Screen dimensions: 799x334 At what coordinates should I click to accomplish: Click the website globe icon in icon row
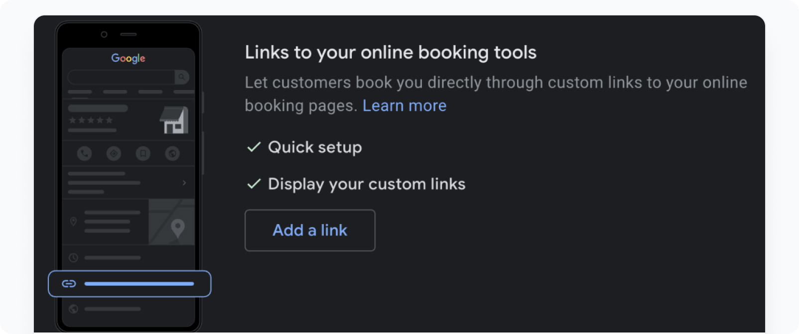pyautogui.click(x=172, y=154)
